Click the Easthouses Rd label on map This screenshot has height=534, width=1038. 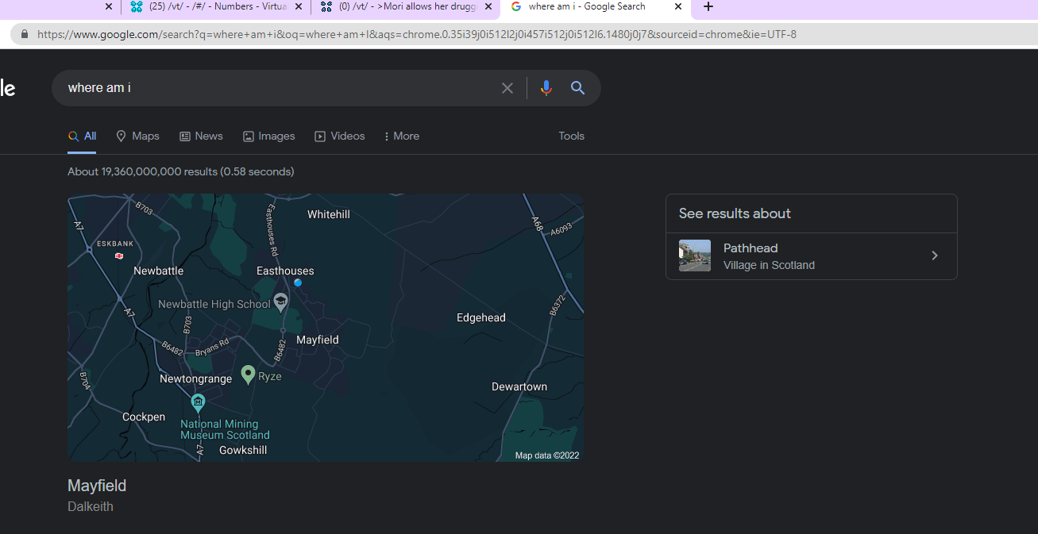coord(272,230)
